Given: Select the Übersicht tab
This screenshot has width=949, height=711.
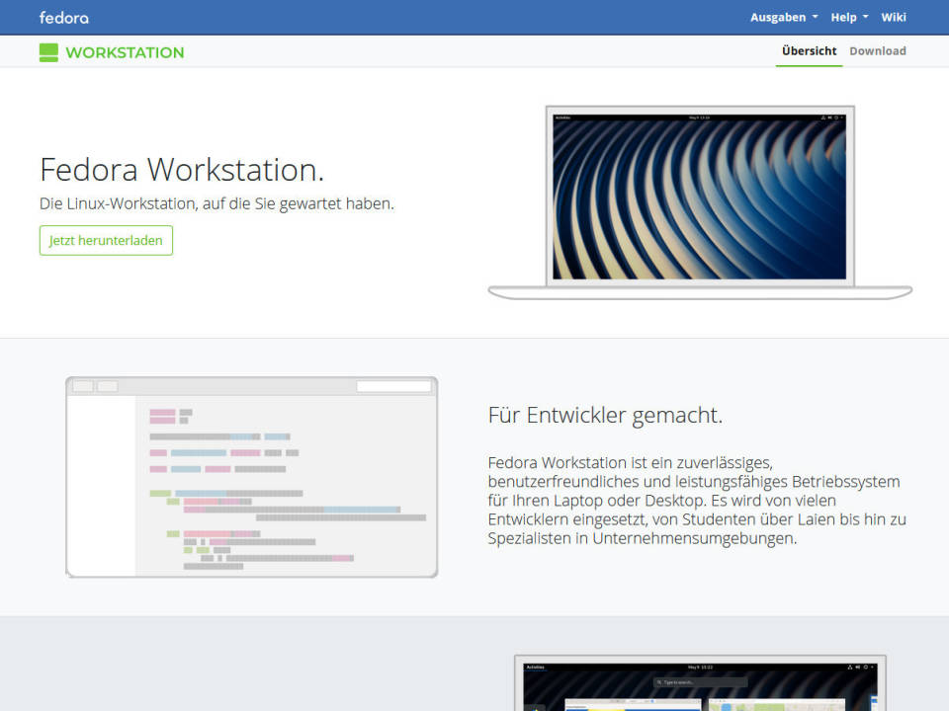Looking at the screenshot, I should click(810, 51).
